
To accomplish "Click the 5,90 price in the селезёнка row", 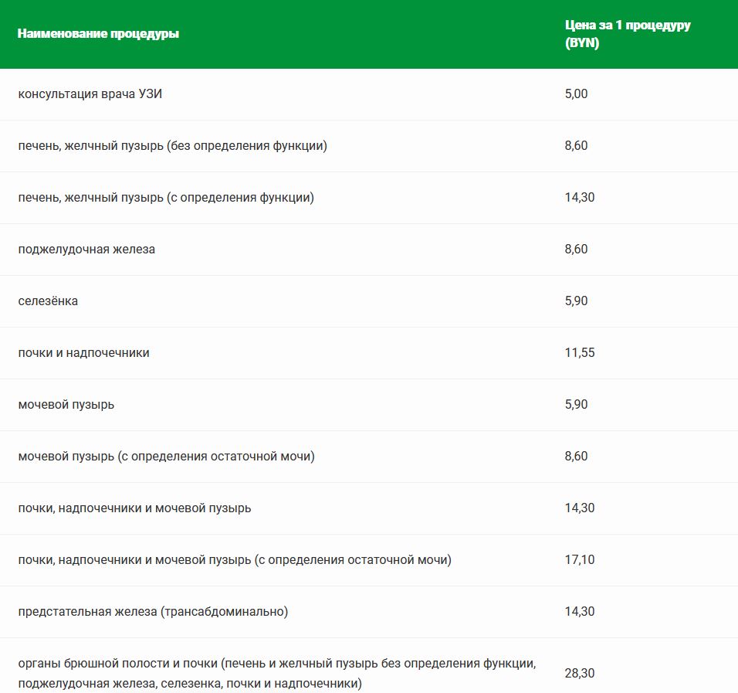I will click(576, 301).
